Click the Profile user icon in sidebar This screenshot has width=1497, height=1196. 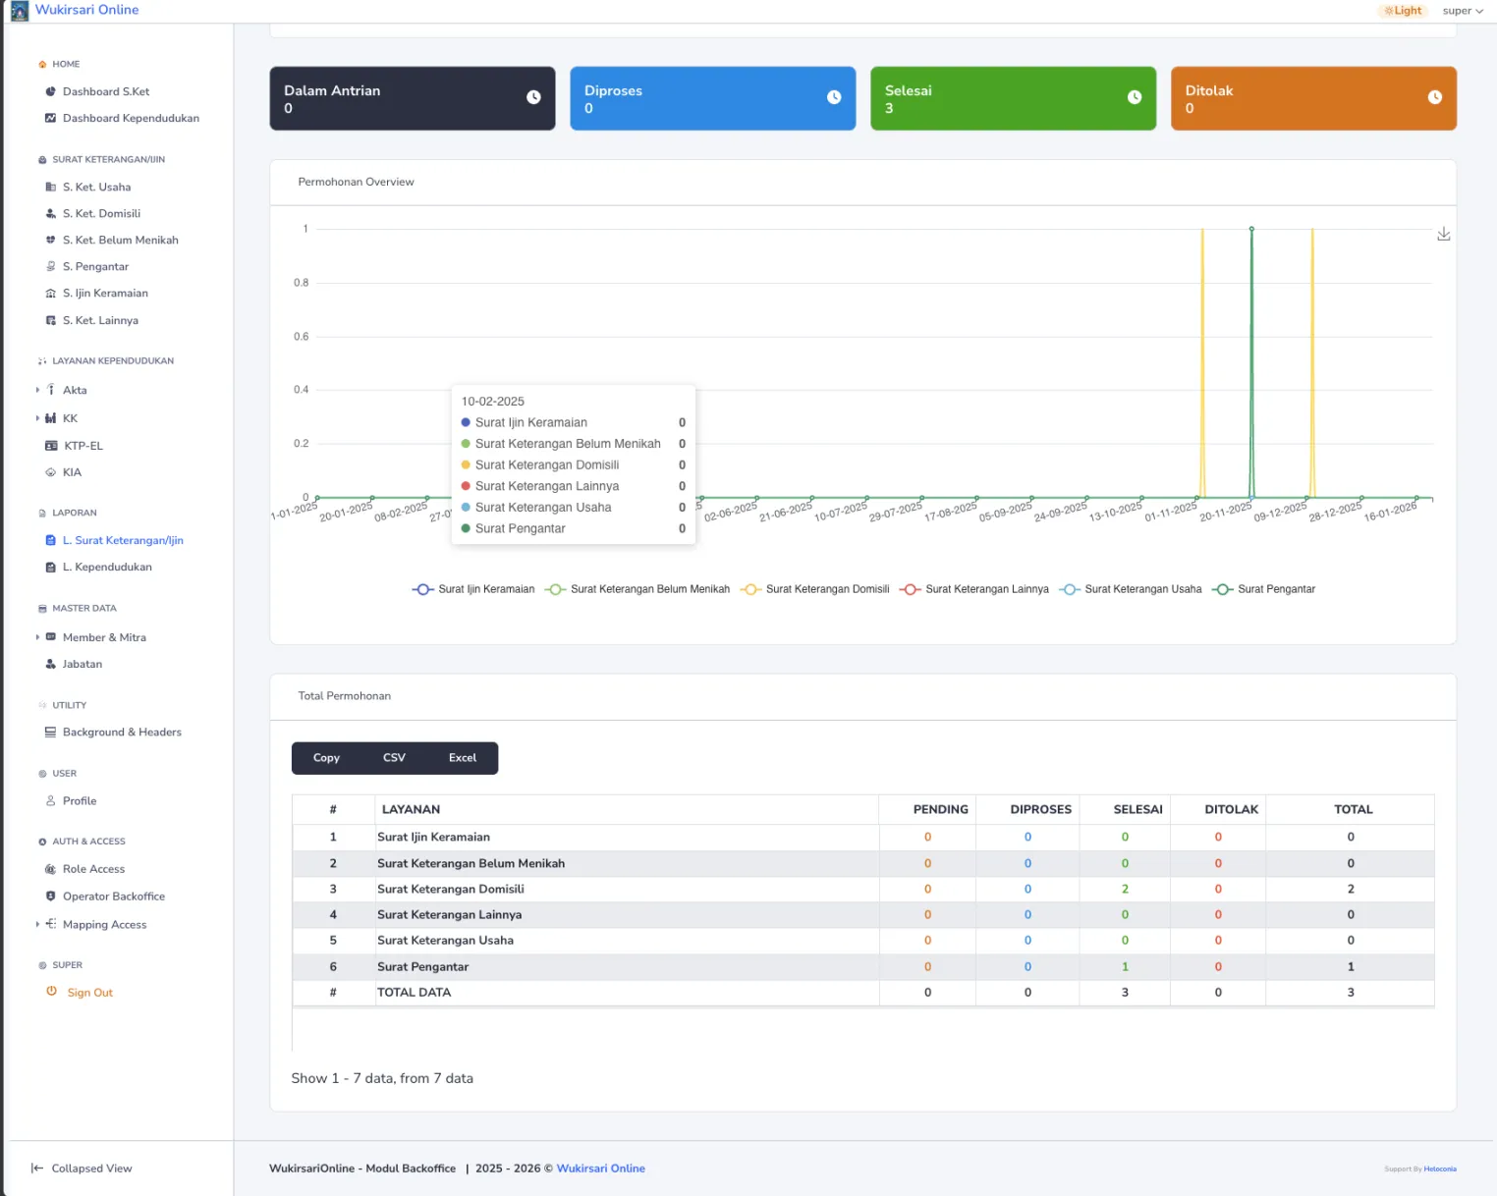click(51, 801)
